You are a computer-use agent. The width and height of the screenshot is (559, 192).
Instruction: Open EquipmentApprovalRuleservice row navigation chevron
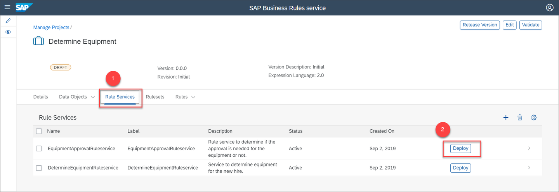click(x=529, y=148)
